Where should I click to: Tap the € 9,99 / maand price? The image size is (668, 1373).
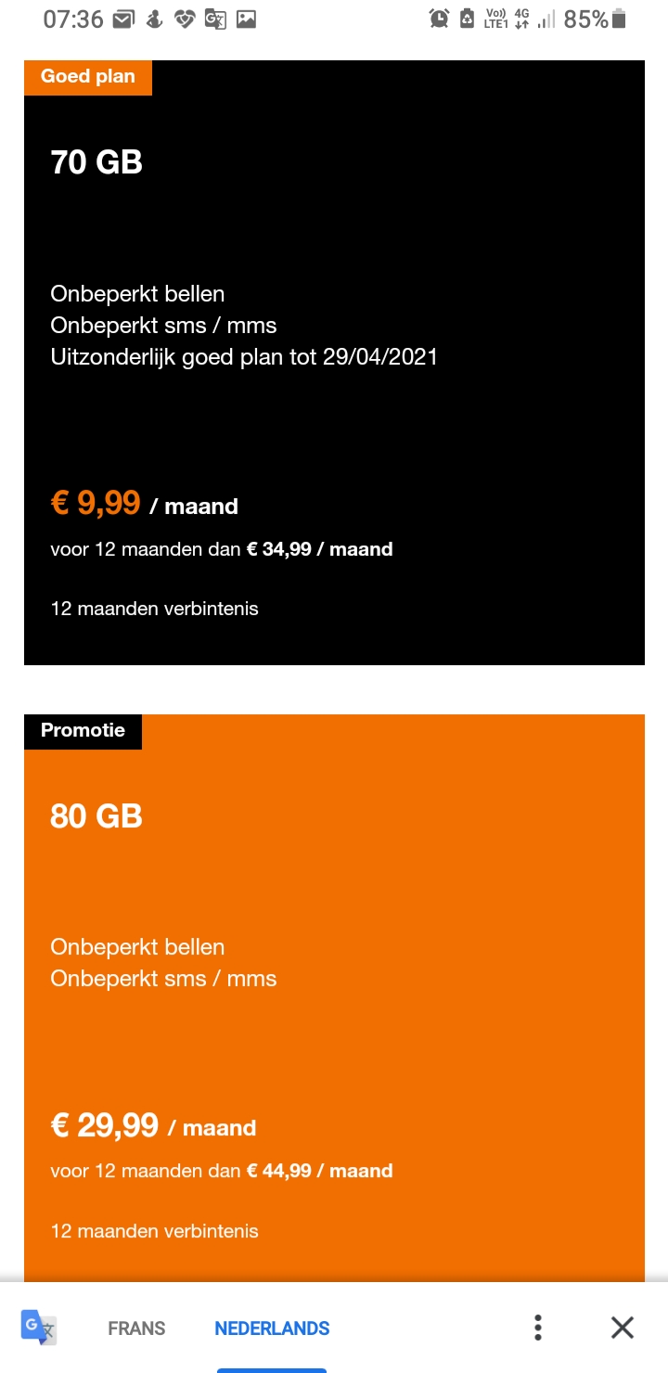pyautogui.click(x=145, y=504)
